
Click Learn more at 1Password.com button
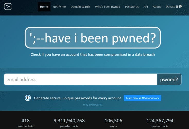click(x=142, y=98)
